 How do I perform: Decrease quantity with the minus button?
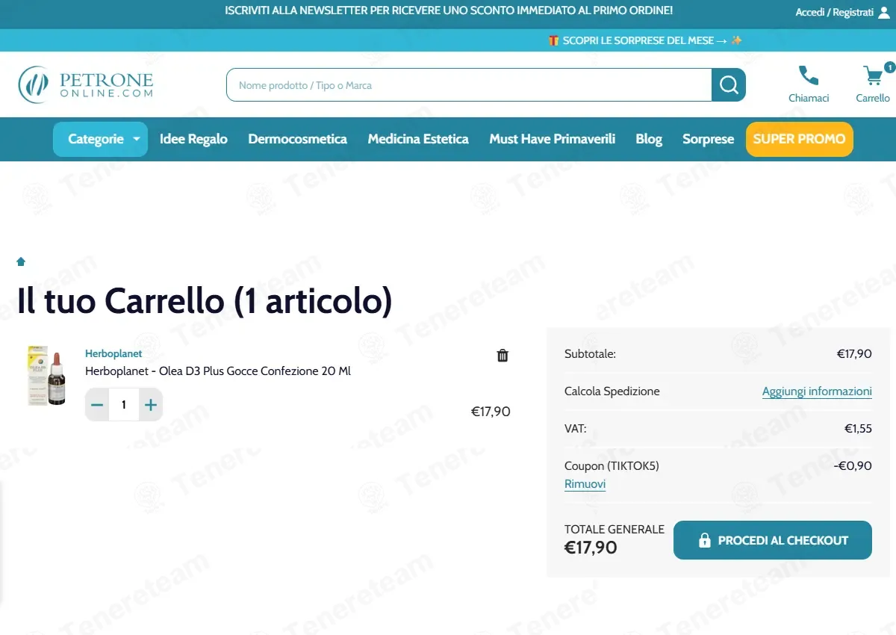(97, 405)
